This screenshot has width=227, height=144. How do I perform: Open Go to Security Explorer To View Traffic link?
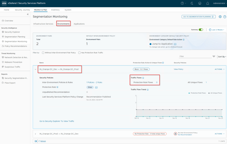57,121
